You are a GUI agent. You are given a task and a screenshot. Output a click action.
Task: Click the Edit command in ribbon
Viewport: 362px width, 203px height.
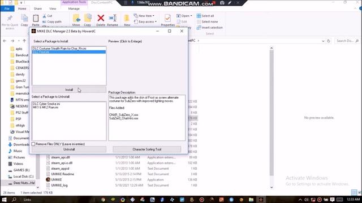(182, 21)
